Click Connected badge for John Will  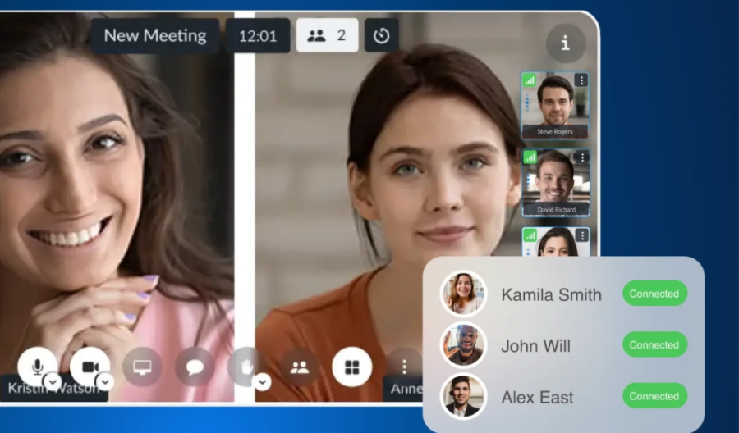coord(654,345)
